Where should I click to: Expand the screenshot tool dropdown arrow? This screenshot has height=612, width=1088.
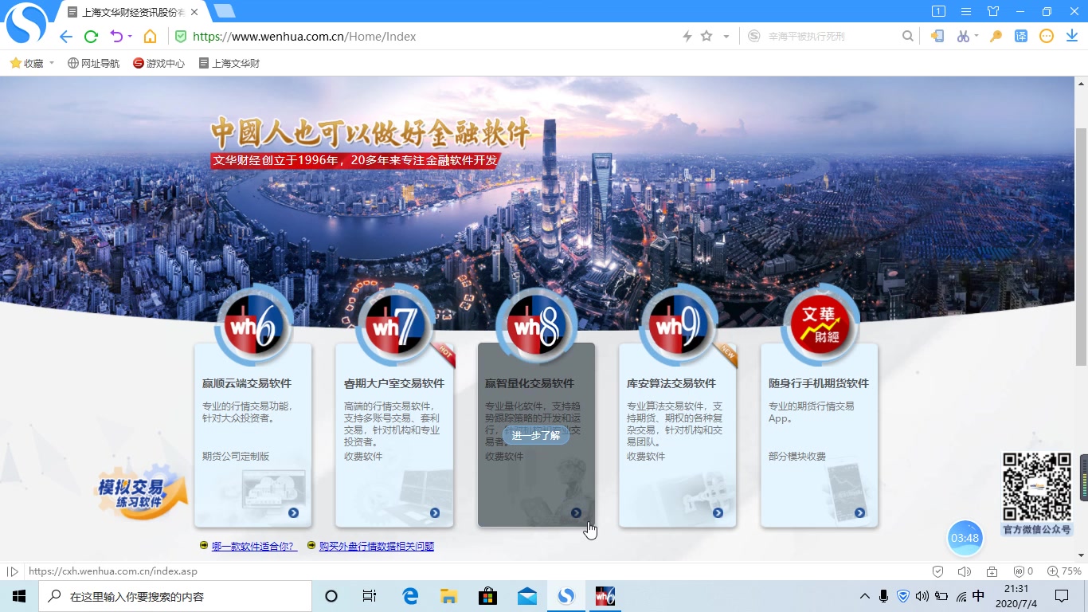tap(976, 37)
